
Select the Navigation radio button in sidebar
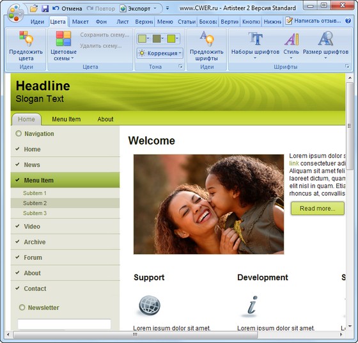coord(19,134)
